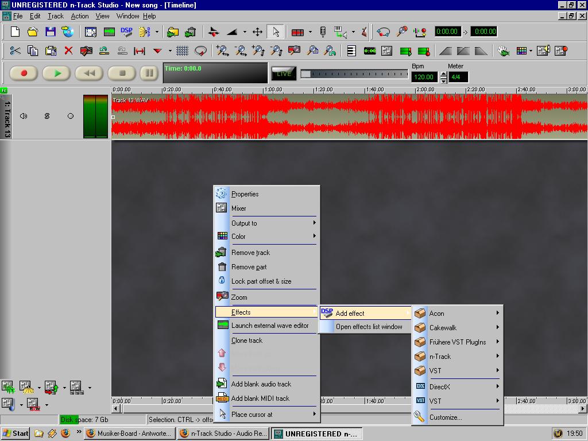The height and width of the screenshot is (441, 588).
Task: Open a song file with folder icon
Action: pyautogui.click(x=33, y=32)
